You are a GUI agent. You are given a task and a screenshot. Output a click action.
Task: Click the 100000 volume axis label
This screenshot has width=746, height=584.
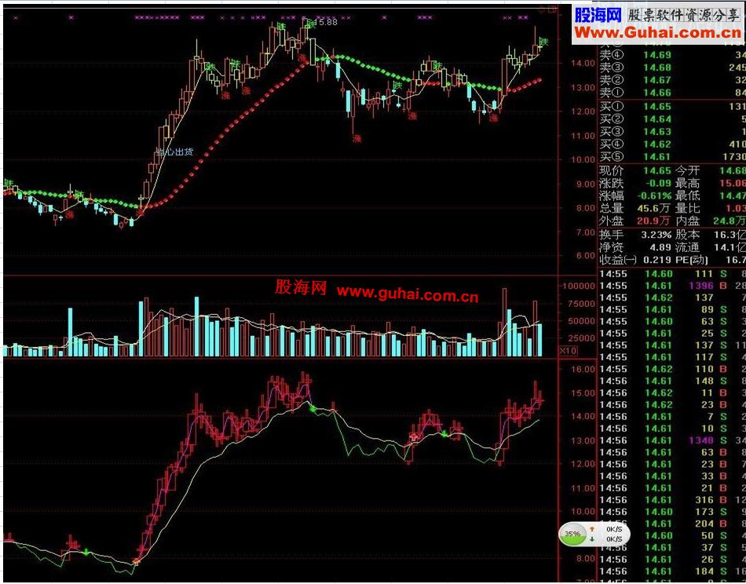click(x=579, y=286)
